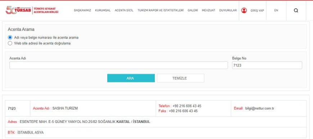Click the Faks number in the result
This screenshot has width=313, height=139.
click(x=183, y=111)
